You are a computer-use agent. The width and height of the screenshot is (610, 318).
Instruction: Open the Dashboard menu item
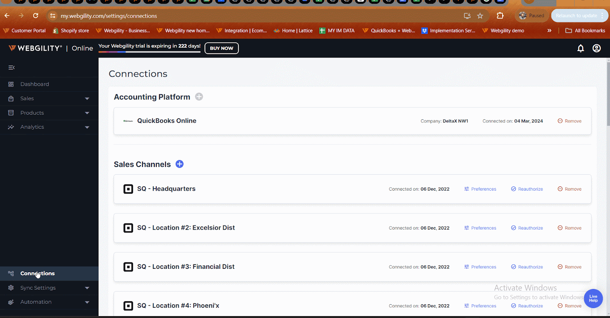click(x=35, y=84)
